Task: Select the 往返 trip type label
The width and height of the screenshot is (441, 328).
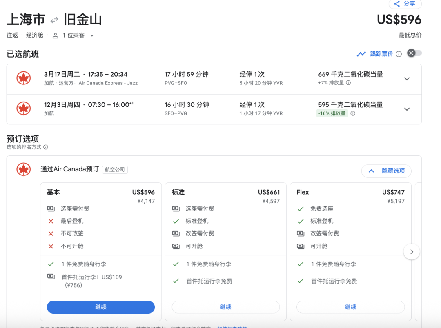Action: pos(12,35)
